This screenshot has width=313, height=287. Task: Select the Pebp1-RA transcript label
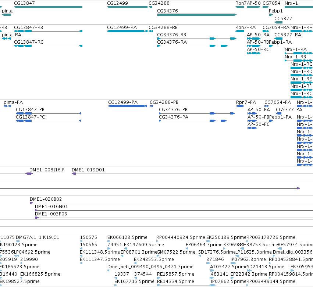(x=280, y=42)
